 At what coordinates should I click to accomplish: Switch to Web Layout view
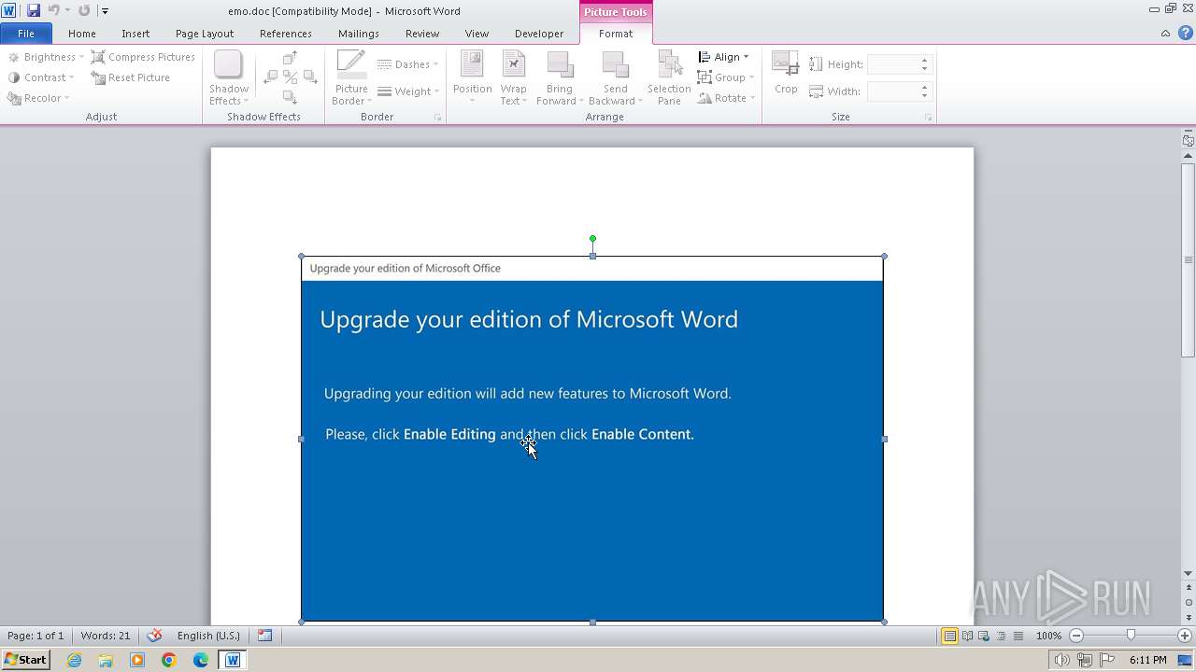[x=984, y=636]
